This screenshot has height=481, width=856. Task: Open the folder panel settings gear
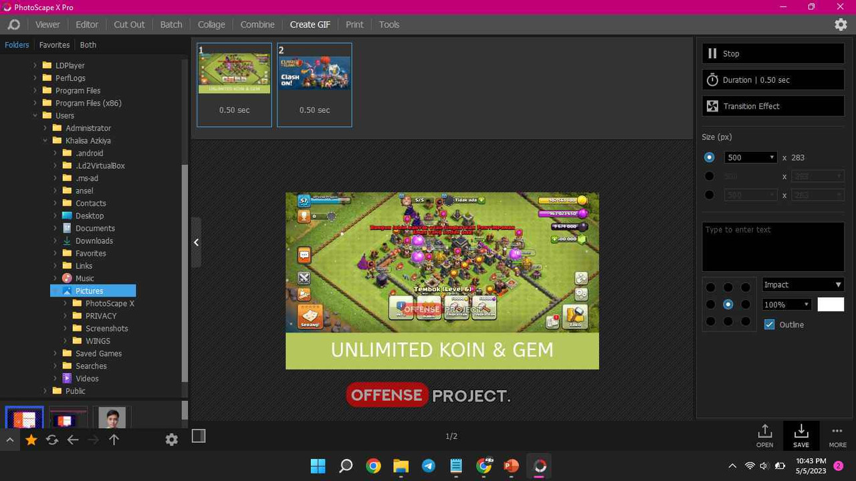tap(171, 440)
